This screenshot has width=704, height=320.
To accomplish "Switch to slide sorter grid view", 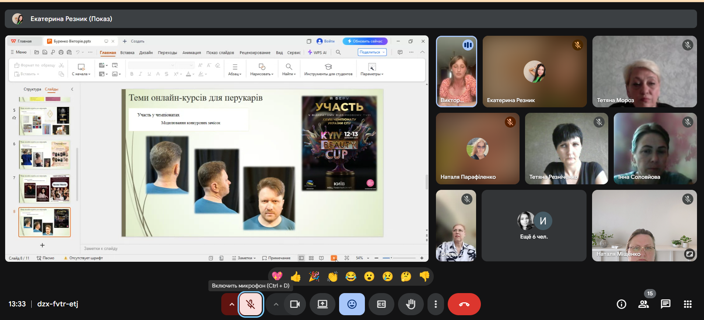I will tap(311, 258).
